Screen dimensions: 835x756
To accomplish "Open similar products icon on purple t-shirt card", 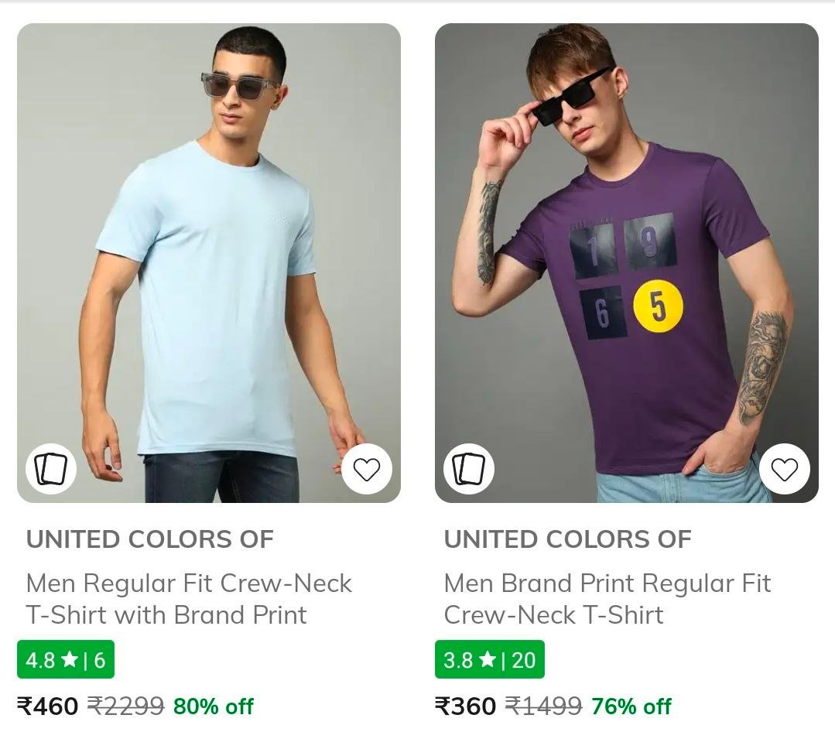I will [469, 469].
